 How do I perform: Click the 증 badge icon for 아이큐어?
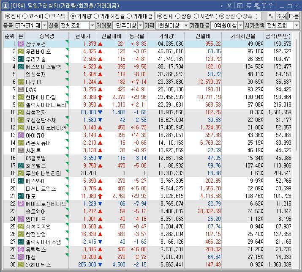[x=21, y=135]
